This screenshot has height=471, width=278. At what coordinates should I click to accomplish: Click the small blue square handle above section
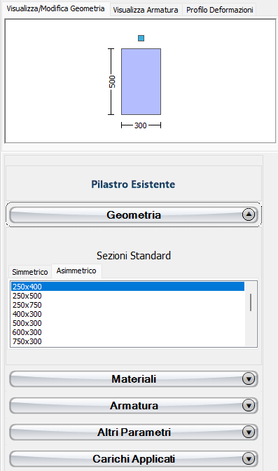coord(141,38)
